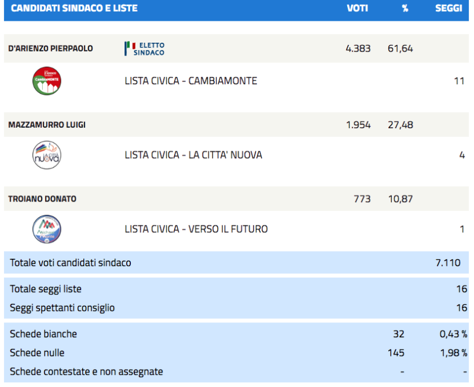
Task: Click the VOTI column header
Action: 358,8
